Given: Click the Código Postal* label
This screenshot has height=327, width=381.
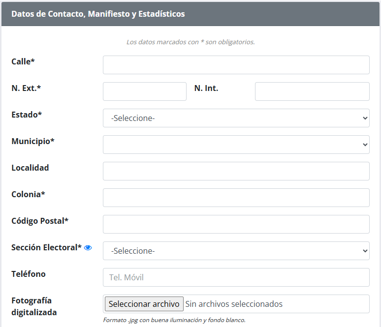Looking at the screenshot, I should coord(40,221).
